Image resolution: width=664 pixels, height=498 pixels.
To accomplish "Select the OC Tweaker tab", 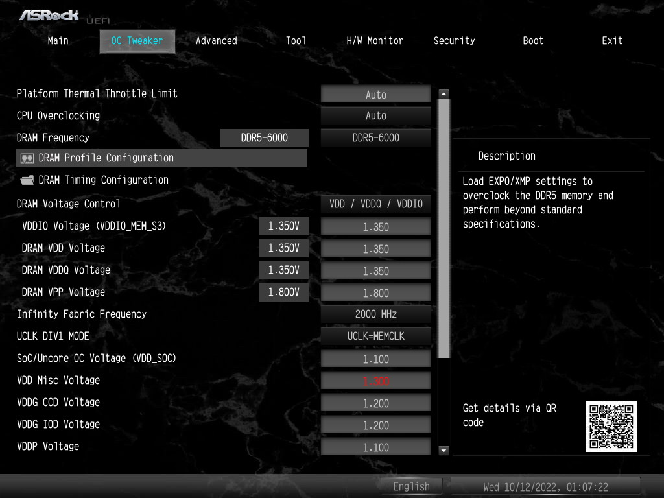I will (137, 41).
